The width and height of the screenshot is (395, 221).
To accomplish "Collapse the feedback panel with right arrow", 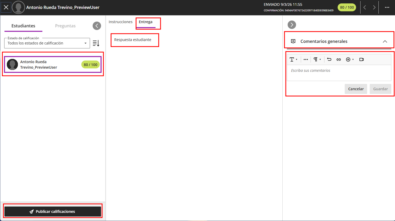I will tap(292, 25).
